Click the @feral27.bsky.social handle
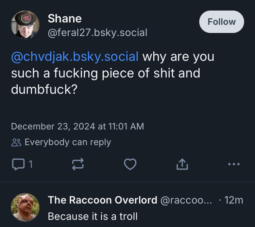The height and width of the screenshot is (227, 255). 98,33
